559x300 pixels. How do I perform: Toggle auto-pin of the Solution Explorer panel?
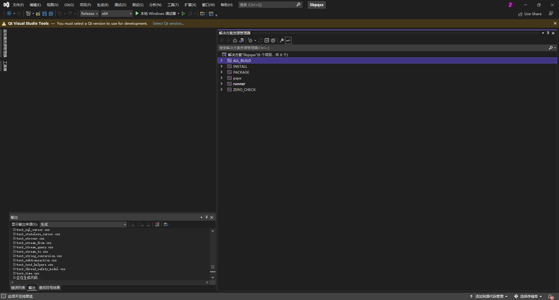coord(548,33)
